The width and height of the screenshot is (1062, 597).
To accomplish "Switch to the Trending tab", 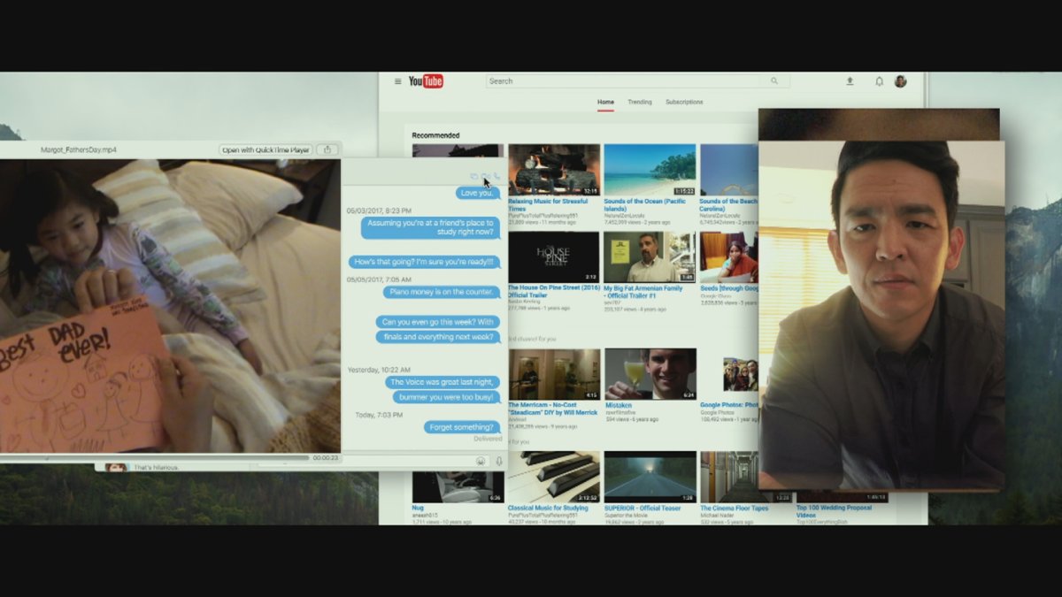I will point(639,103).
